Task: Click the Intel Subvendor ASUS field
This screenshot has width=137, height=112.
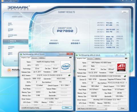Action: click(x=61, y=79)
